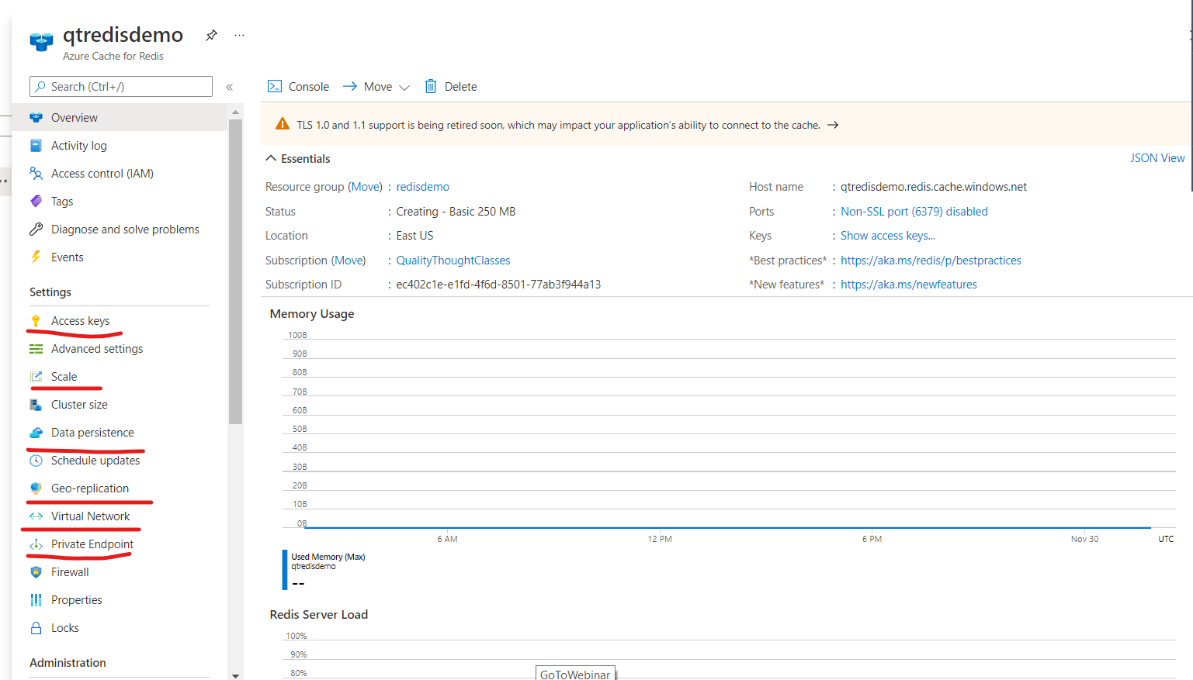Open the Move dropdown in the toolbar
Image resolution: width=1193 pixels, height=680 pixels.
click(376, 87)
